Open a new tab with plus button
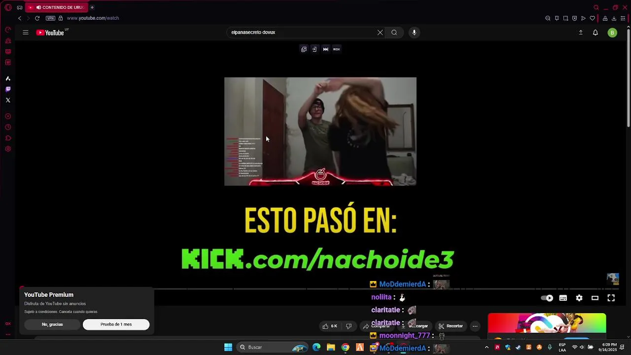The width and height of the screenshot is (631, 355). 92,7
